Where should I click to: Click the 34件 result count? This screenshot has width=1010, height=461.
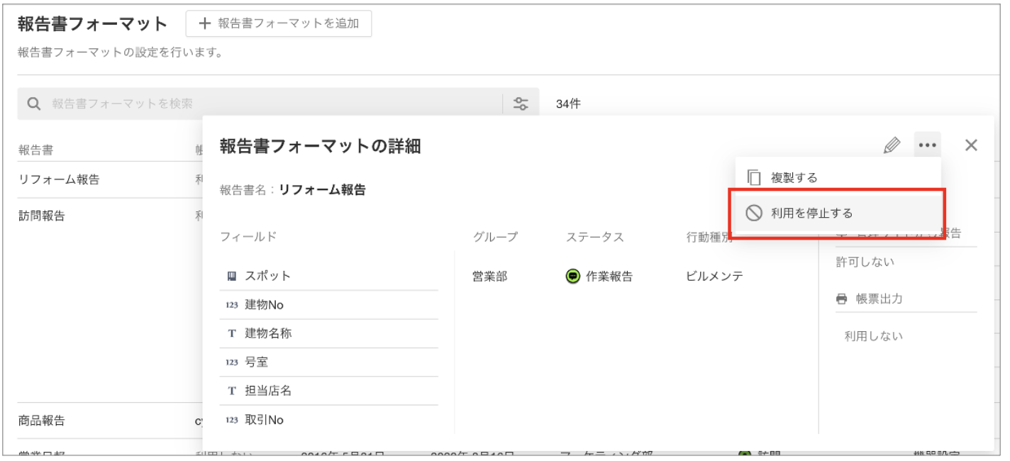568,104
